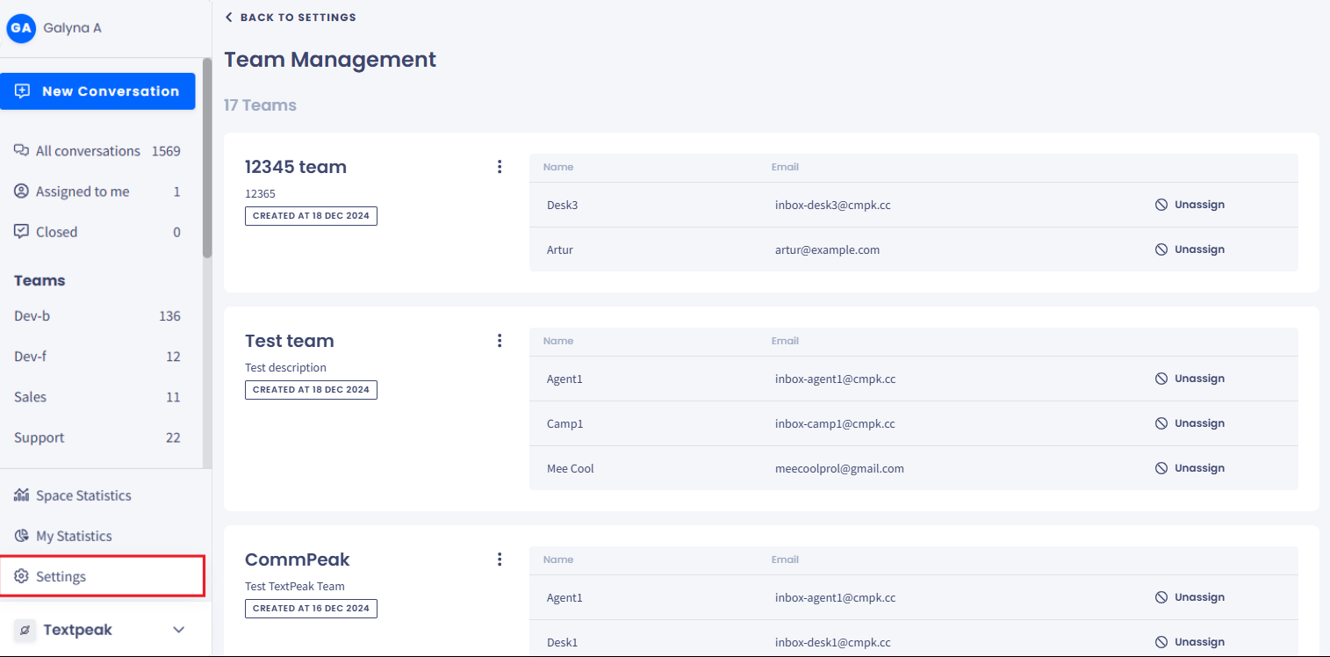Screen dimensions: 1330x657
Task: Click the 17 Teams count label
Action: coord(260,105)
